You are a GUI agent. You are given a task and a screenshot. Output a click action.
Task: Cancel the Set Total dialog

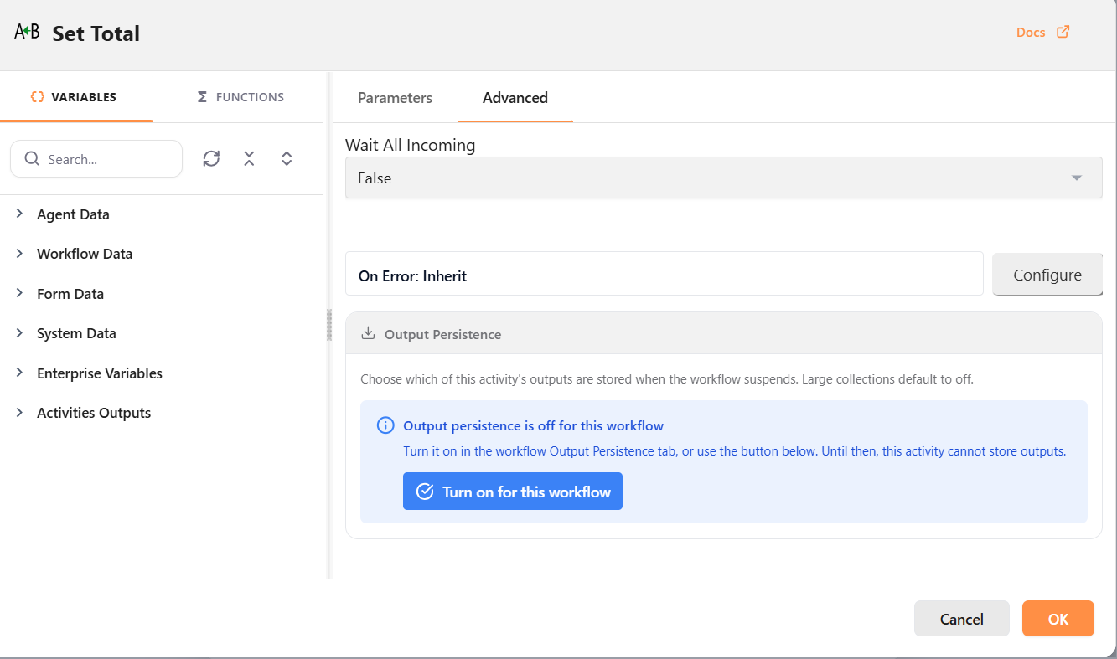(962, 619)
